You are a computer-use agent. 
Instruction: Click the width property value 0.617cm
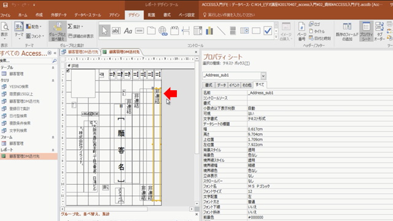click(x=320, y=129)
